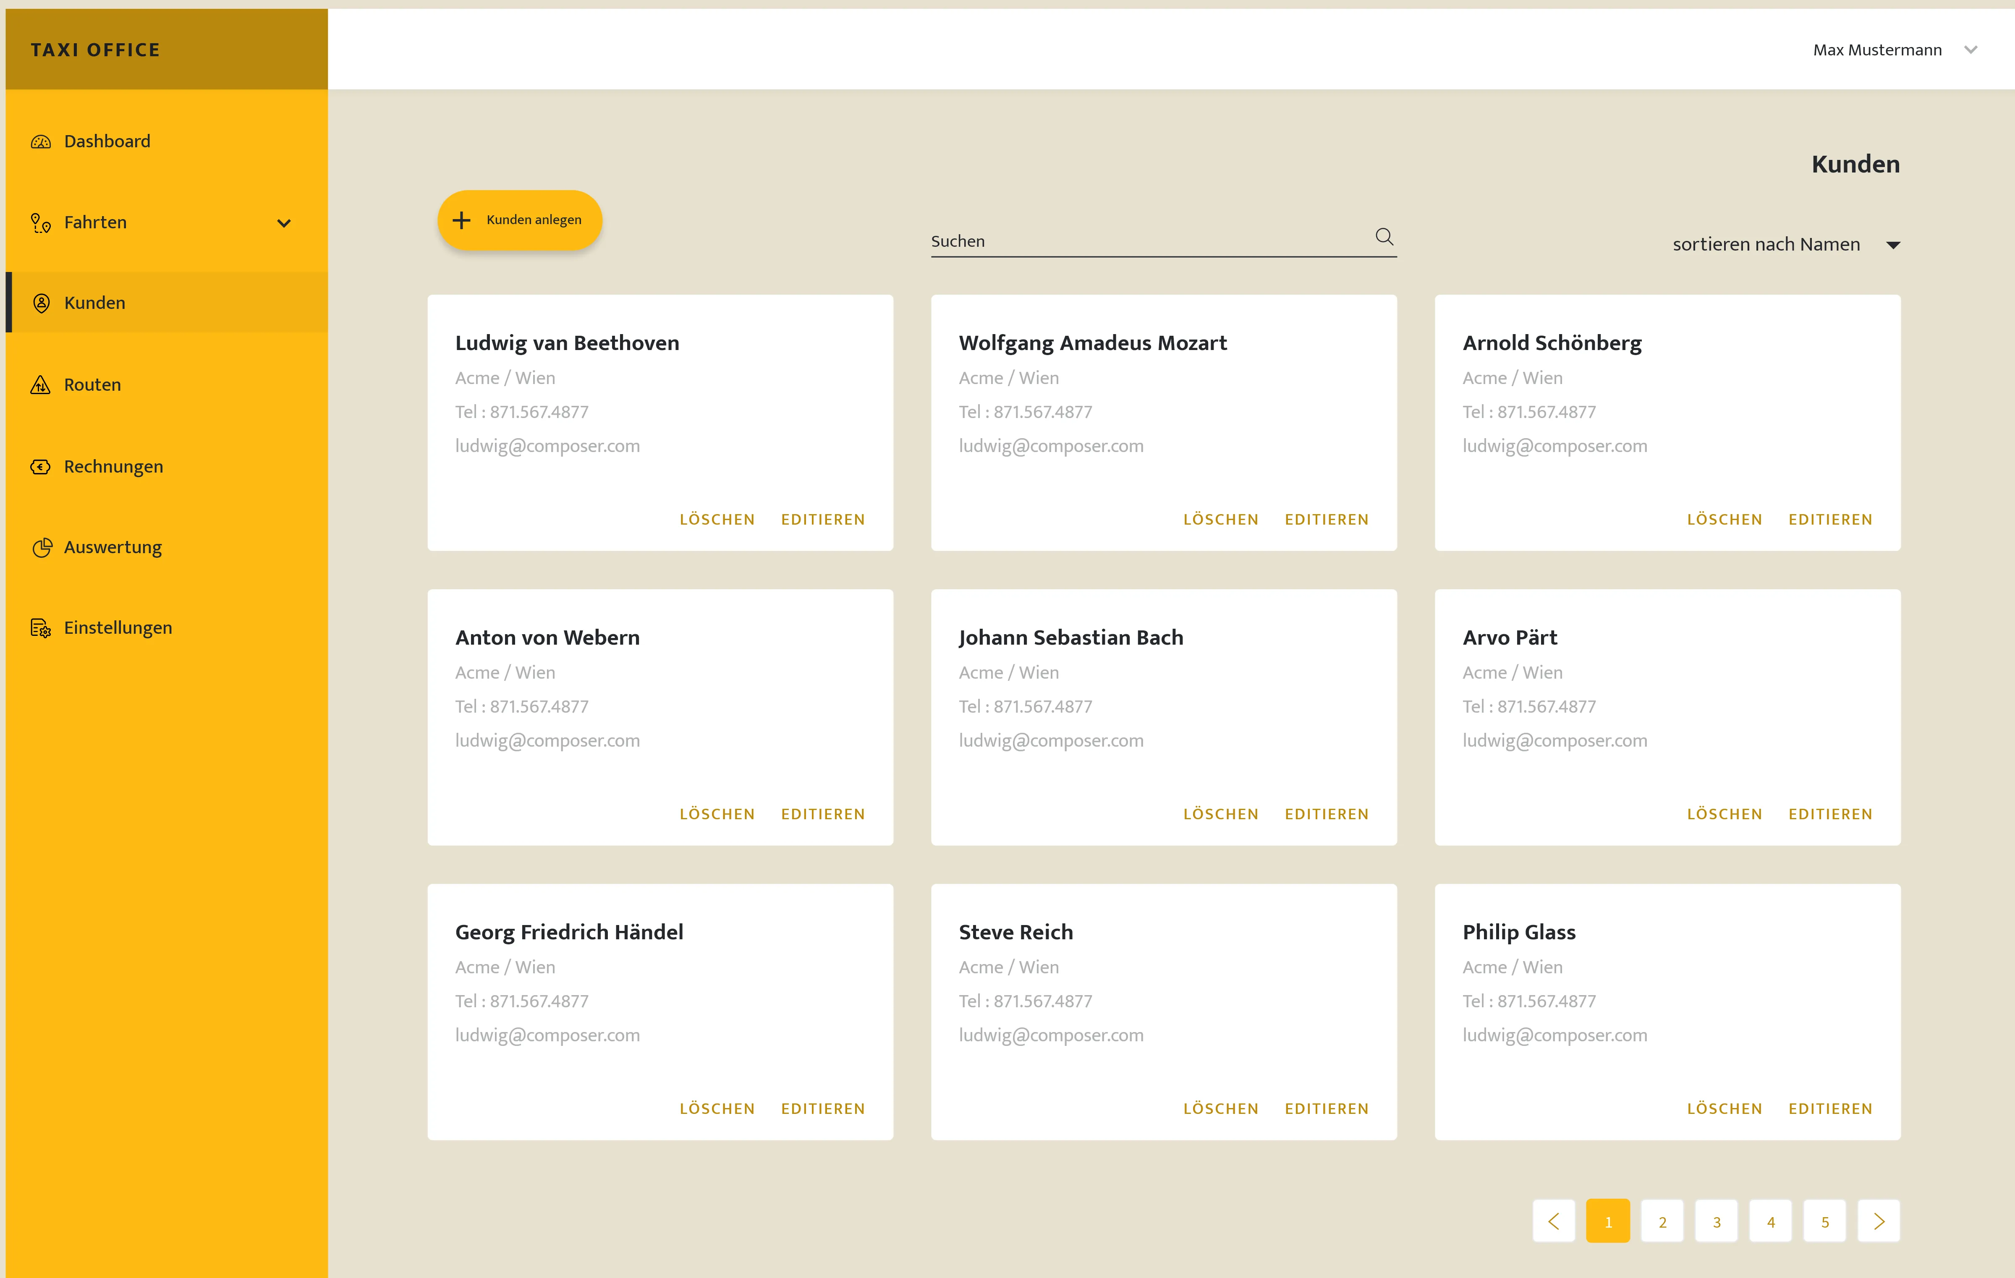Delete the Ludwig van Beethoven customer
Screen dimensions: 2015x1278
[717, 520]
